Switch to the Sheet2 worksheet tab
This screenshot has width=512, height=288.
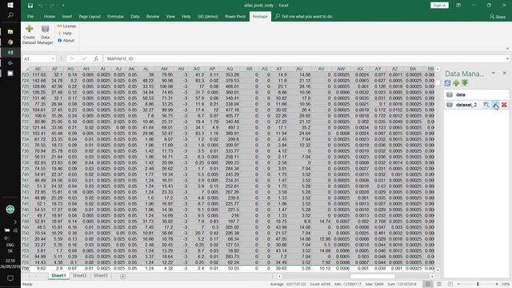coord(79,275)
